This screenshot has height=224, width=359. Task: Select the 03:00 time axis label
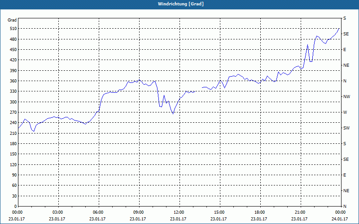(x=58, y=212)
